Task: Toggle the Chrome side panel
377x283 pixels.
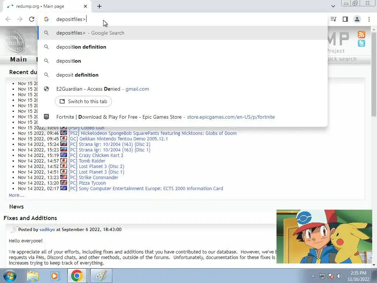Action: click(x=345, y=19)
